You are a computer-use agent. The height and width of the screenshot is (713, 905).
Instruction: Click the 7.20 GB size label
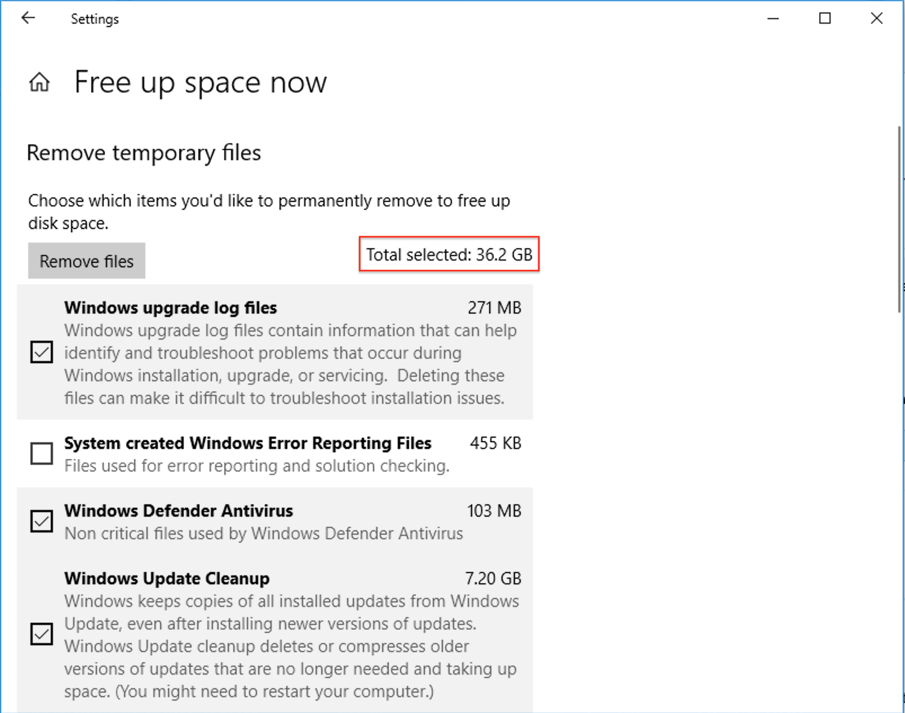click(493, 579)
